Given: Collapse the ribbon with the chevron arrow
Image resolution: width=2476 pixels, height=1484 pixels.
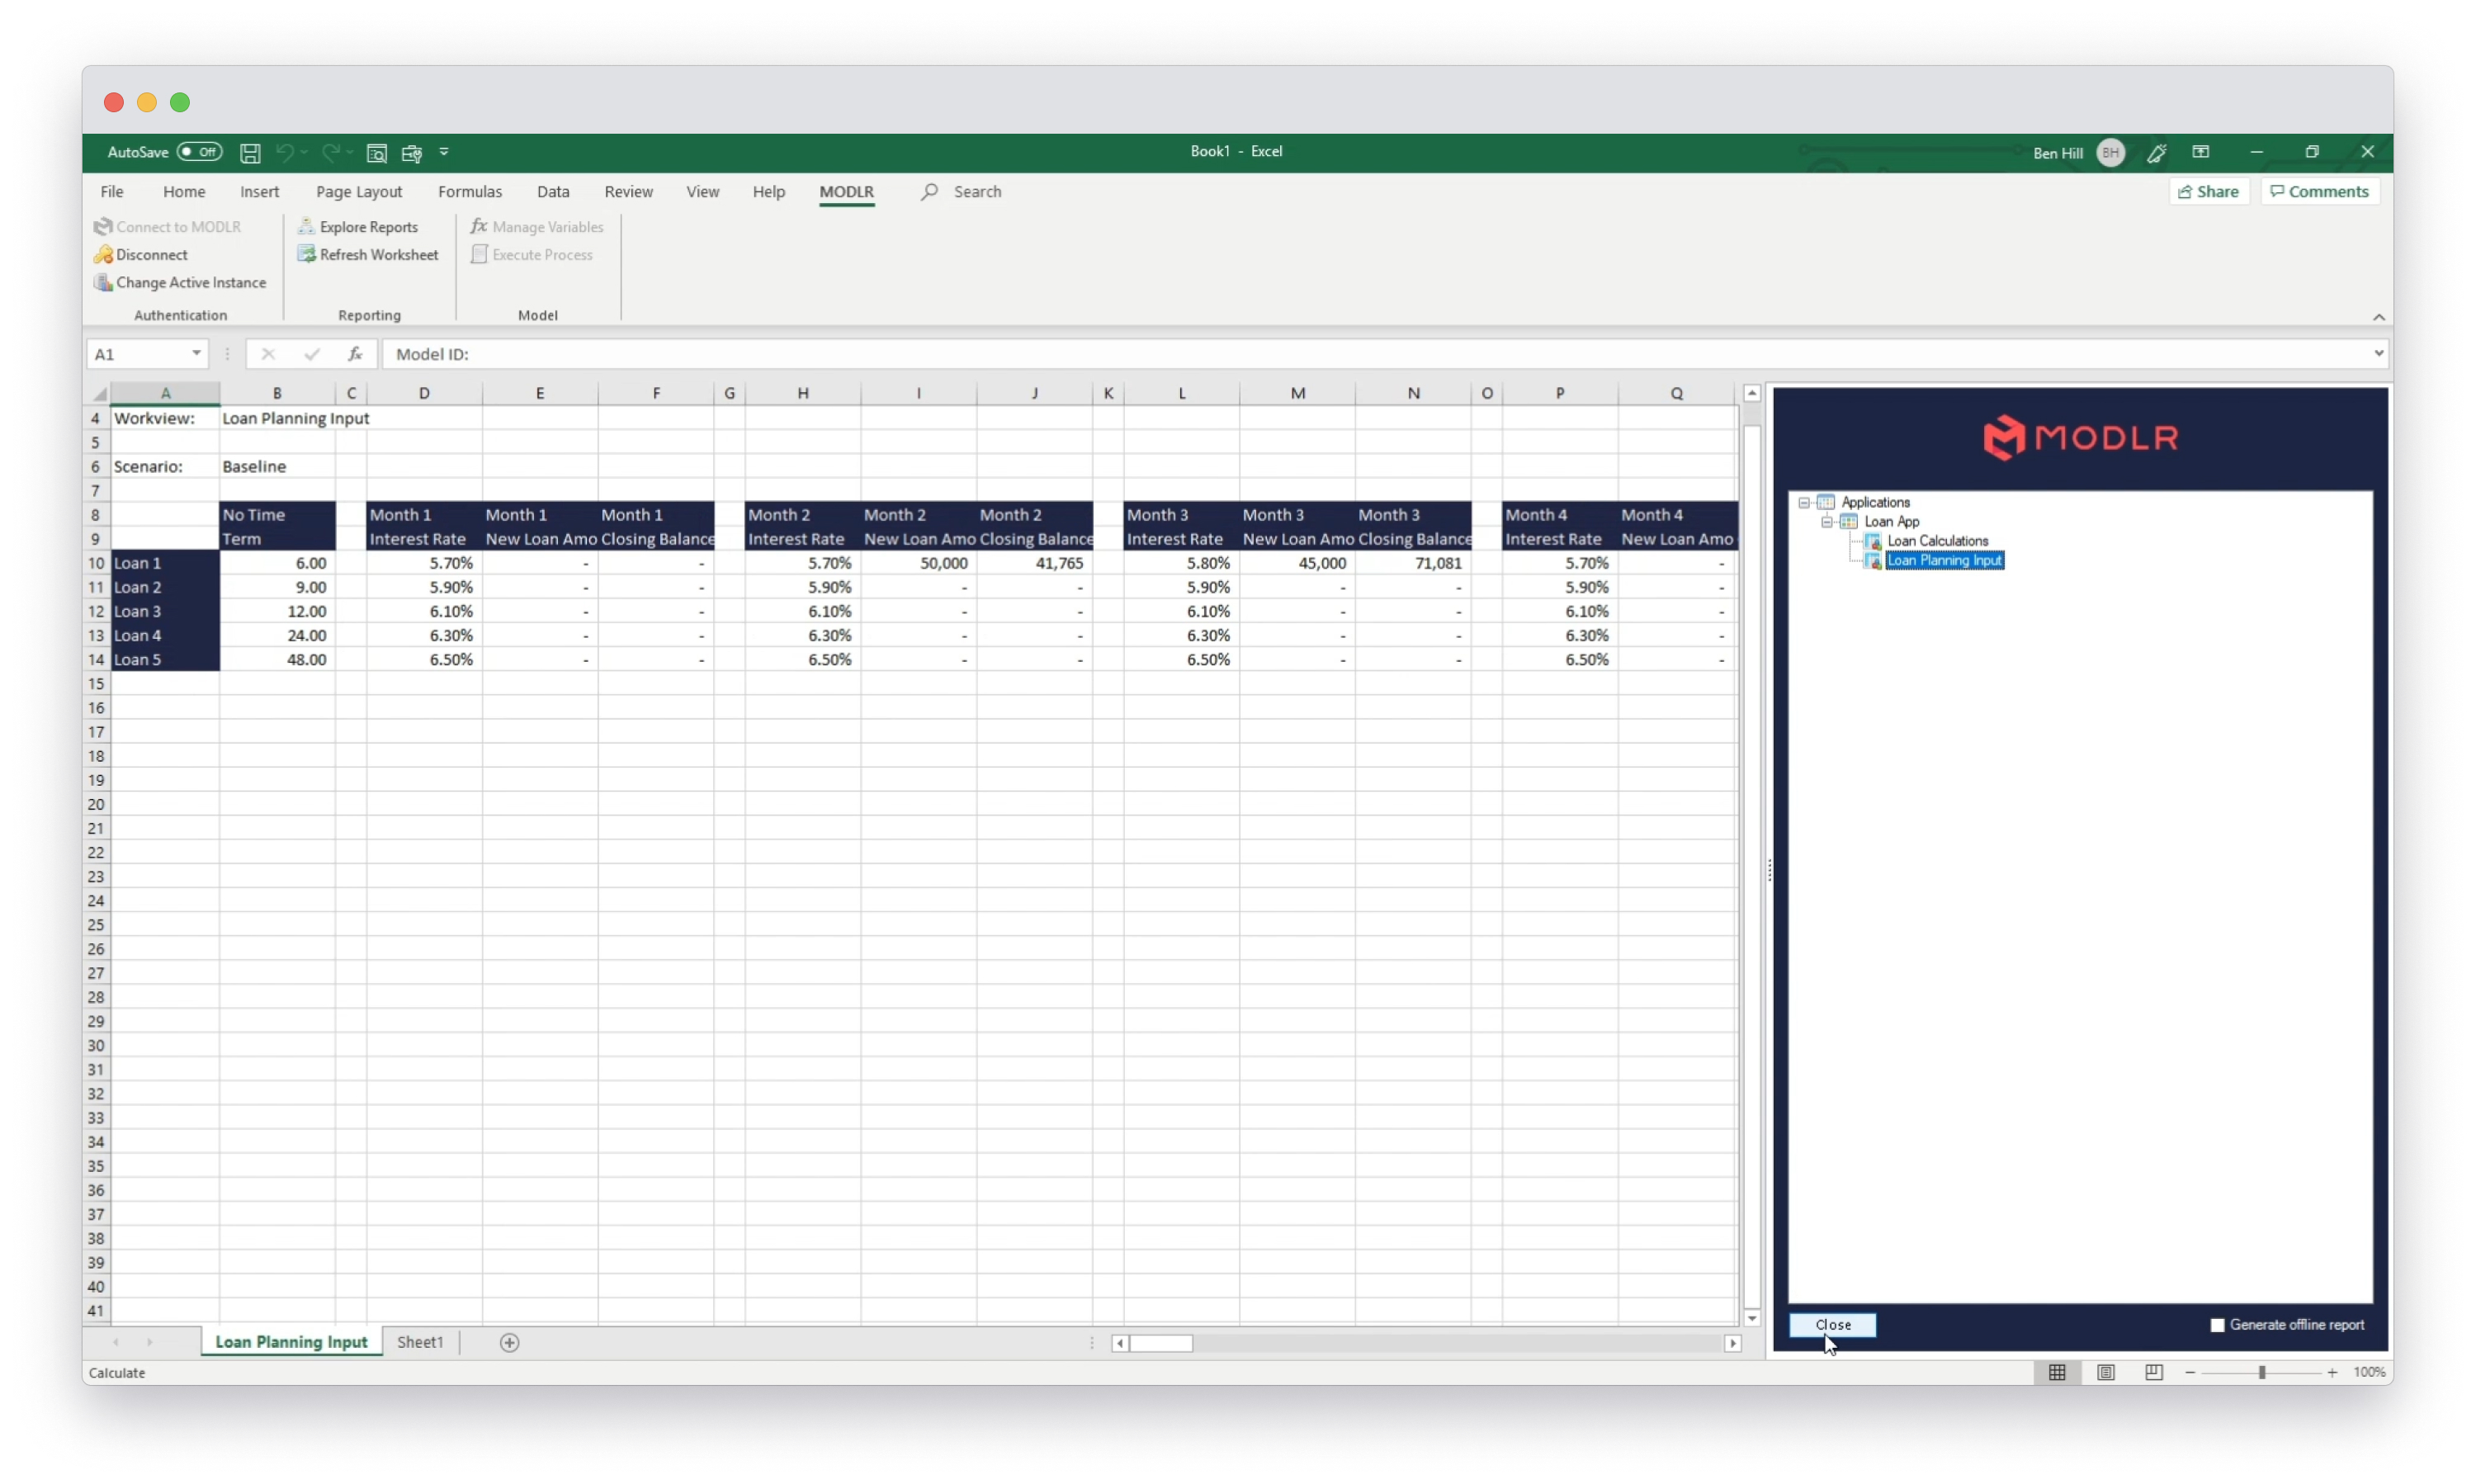Looking at the screenshot, I should tap(2378, 317).
